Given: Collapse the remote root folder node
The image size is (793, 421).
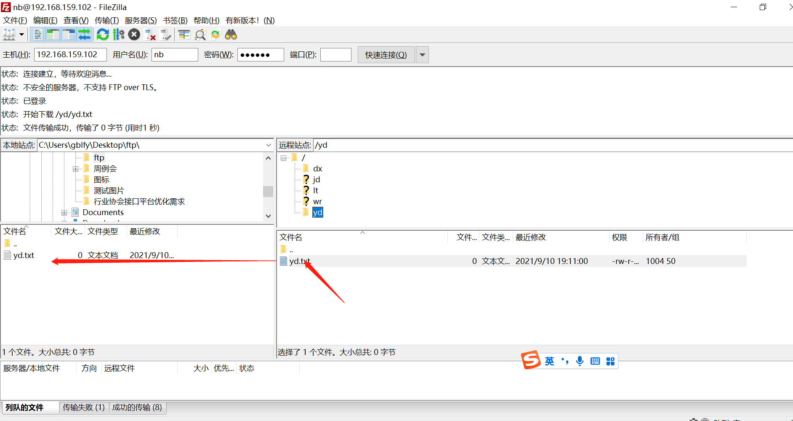Looking at the screenshot, I should tap(283, 158).
